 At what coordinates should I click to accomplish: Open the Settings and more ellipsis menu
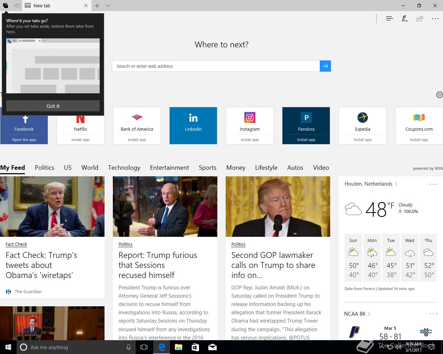435,19
